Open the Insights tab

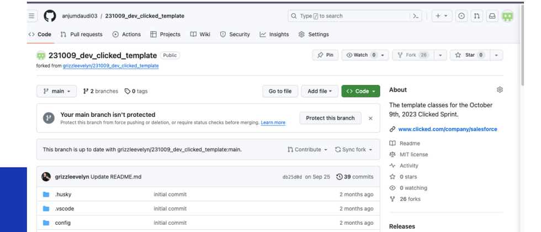[274, 34]
